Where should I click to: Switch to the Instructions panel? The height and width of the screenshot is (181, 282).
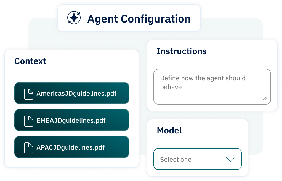pos(182,51)
